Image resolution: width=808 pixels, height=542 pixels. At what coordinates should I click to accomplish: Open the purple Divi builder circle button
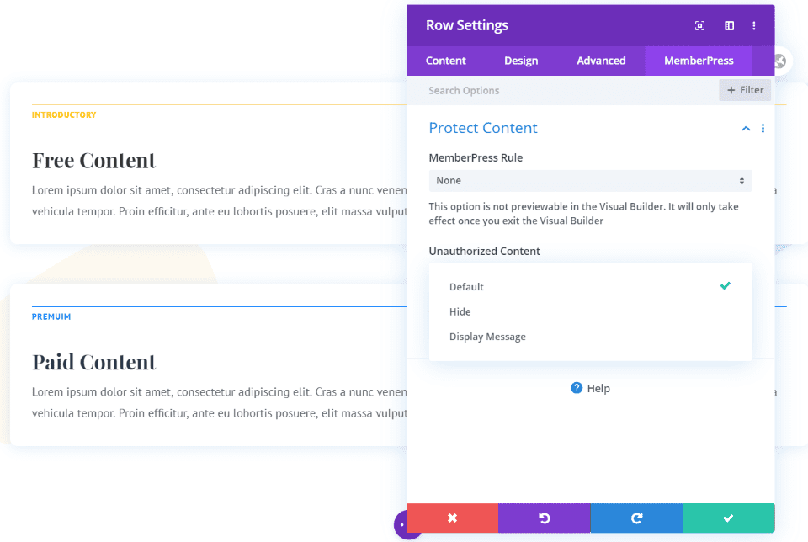[408, 524]
